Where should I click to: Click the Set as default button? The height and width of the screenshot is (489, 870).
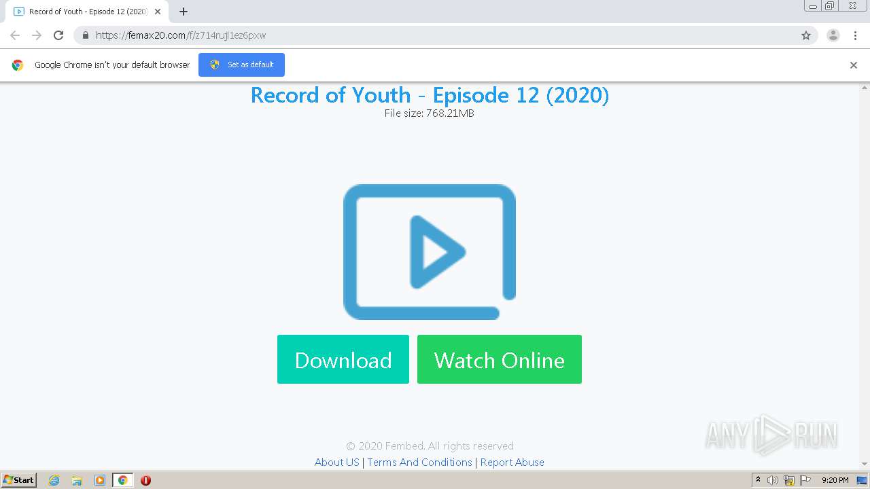pyautogui.click(x=241, y=65)
